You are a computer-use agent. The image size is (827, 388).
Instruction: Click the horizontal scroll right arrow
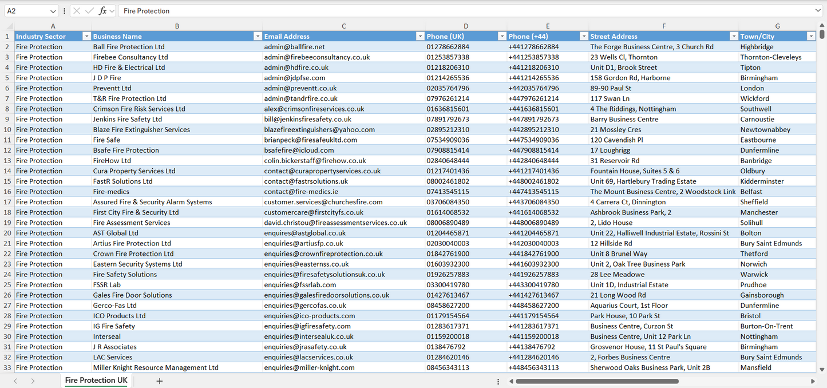(813, 381)
